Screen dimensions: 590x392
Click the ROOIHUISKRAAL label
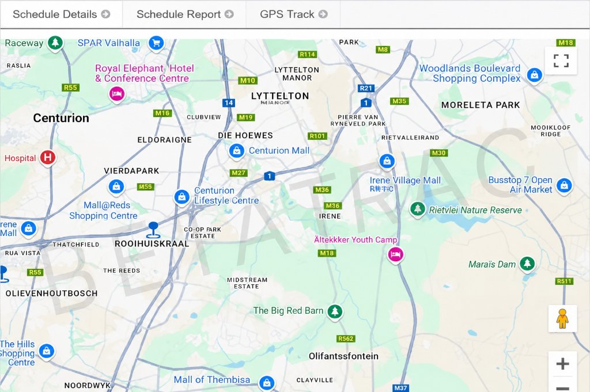tap(152, 243)
